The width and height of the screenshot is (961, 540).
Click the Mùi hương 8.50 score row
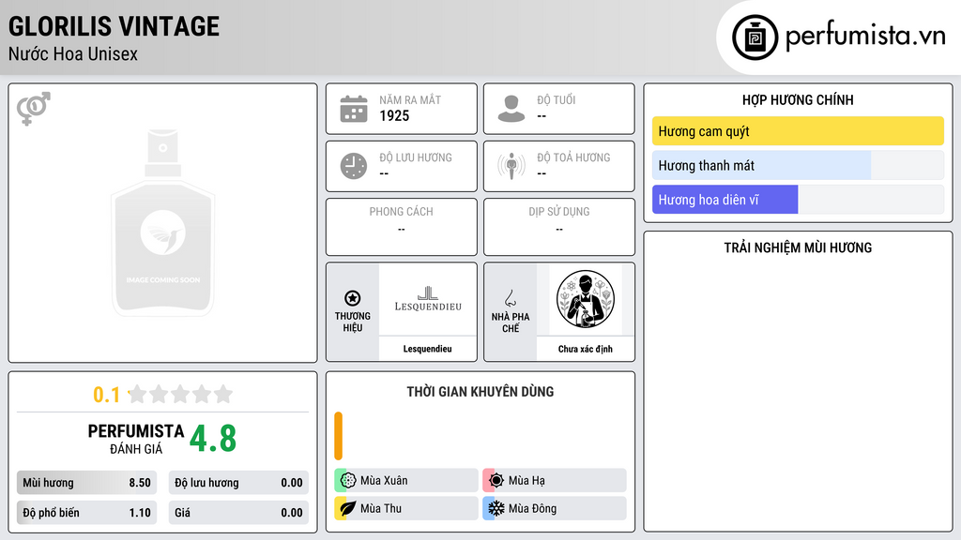point(86,483)
